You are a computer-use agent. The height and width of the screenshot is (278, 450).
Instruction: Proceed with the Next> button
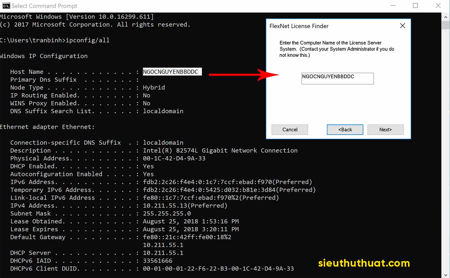point(385,130)
